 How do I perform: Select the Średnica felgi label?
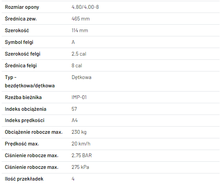[21, 66]
